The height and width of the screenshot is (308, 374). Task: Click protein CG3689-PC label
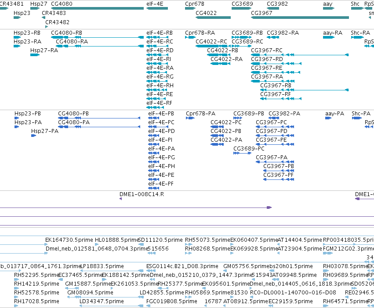(249, 149)
